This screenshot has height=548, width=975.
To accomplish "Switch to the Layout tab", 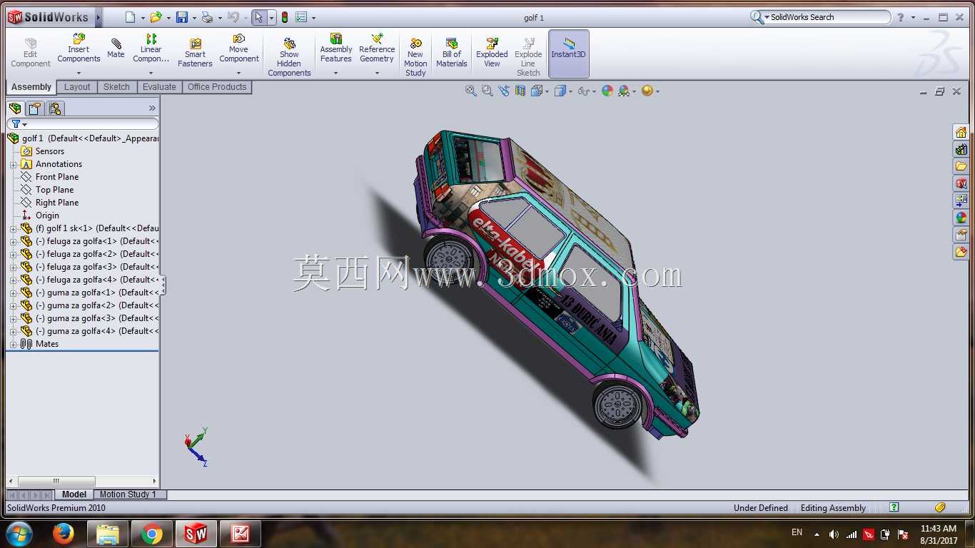I will click(x=77, y=87).
